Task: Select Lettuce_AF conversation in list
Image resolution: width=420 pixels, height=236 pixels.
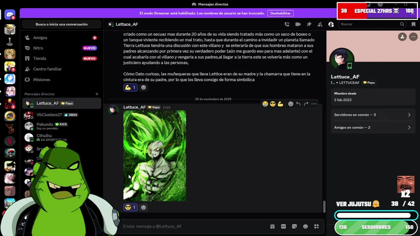Action: 62,103
